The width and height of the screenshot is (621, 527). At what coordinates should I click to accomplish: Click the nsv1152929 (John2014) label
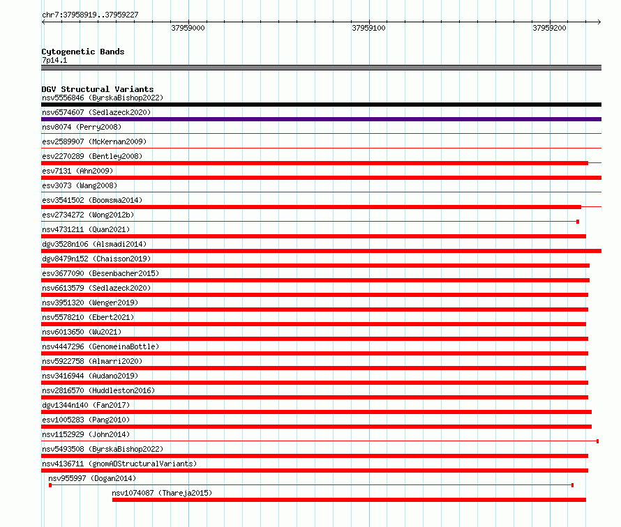[x=86, y=434]
